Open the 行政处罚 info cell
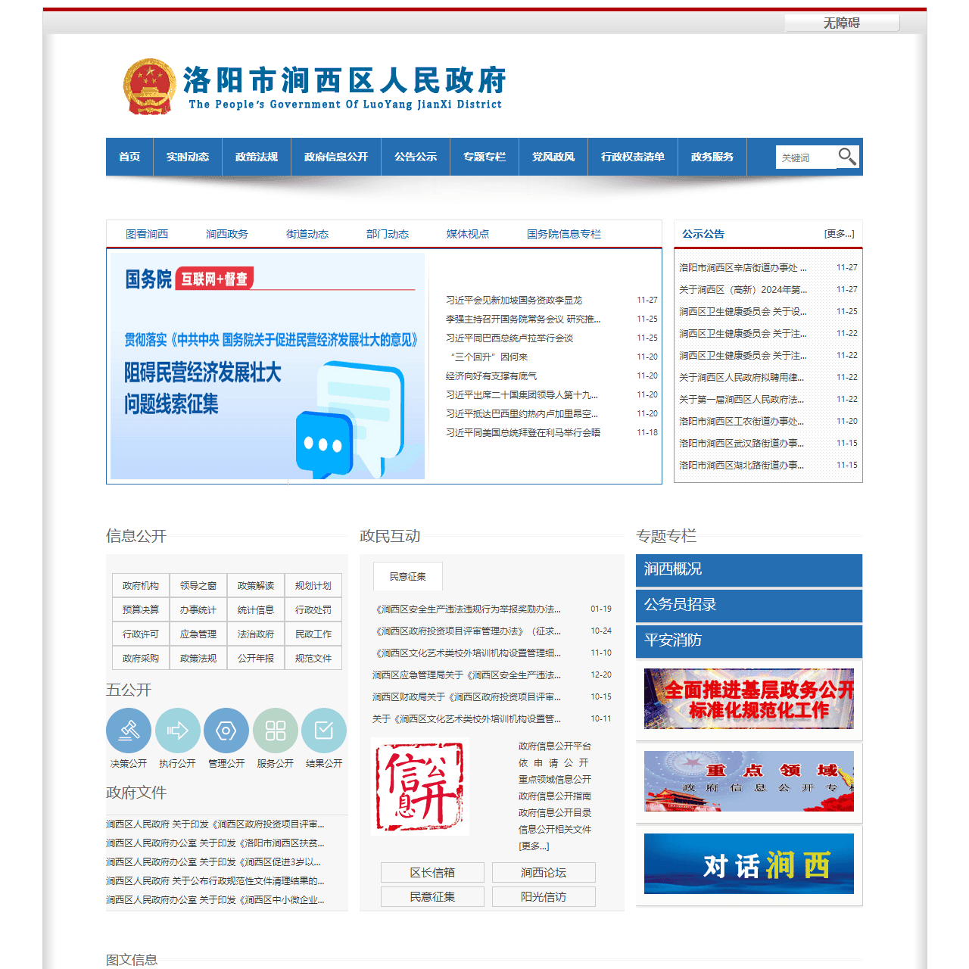This screenshot has height=969, width=969. pyautogui.click(x=313, y=610)
